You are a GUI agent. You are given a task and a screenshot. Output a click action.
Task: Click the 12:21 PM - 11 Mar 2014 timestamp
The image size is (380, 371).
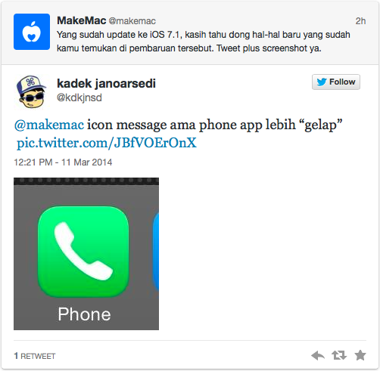(x=63, y=162)
